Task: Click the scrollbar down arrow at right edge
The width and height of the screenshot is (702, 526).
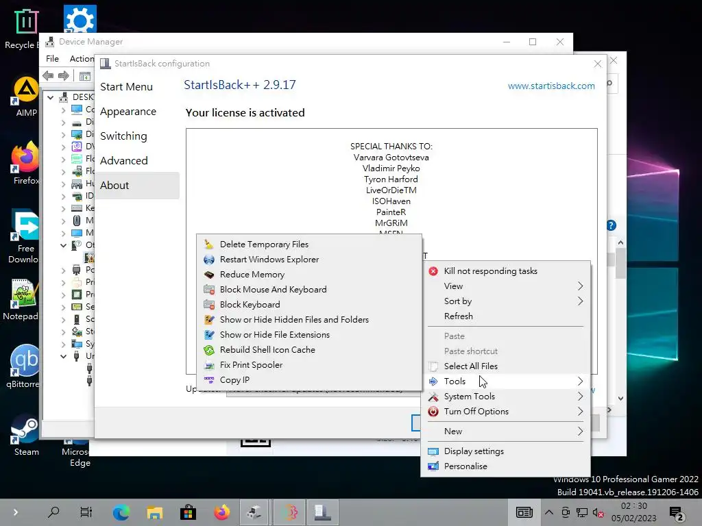Action: [x=620, y=398]
